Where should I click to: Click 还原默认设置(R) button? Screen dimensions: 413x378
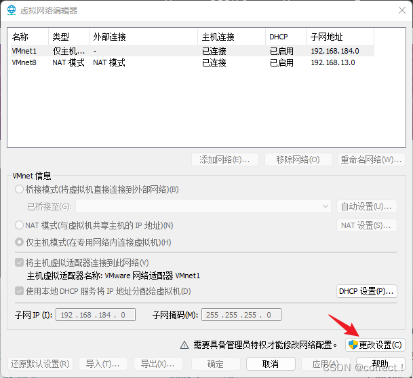click(40, 364)
